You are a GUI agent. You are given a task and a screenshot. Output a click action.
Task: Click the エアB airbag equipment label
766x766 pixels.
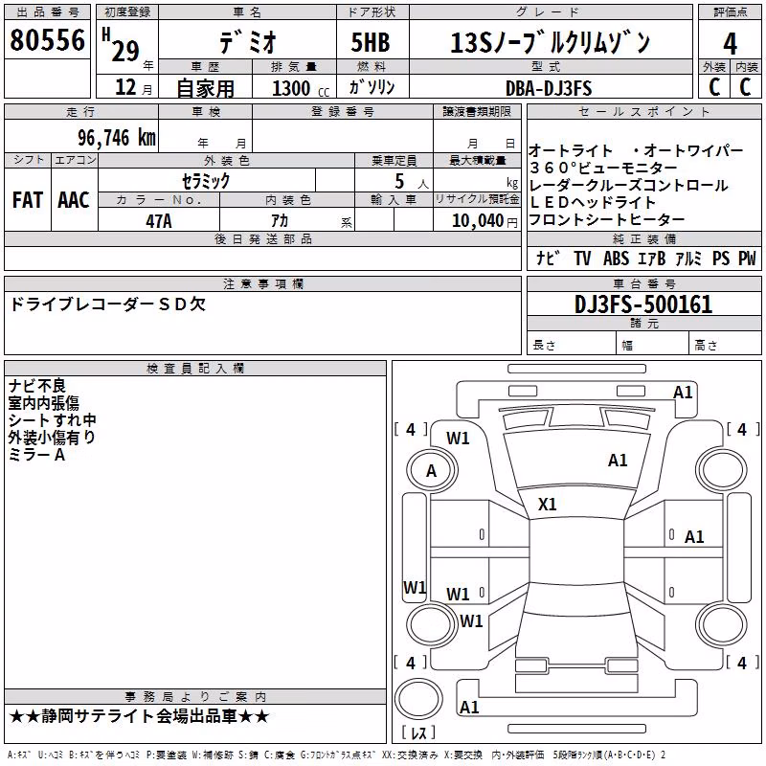pyautogui.click(x=652, y=258)
